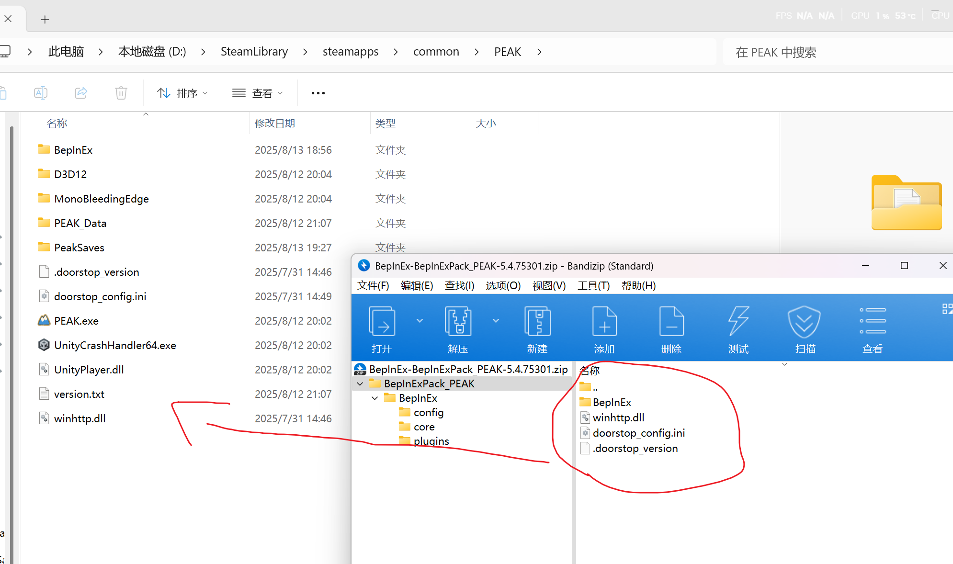Viewport: 953px width, 564px height.
Task: Sort by 类型 column header
Action: click(385, 124)
